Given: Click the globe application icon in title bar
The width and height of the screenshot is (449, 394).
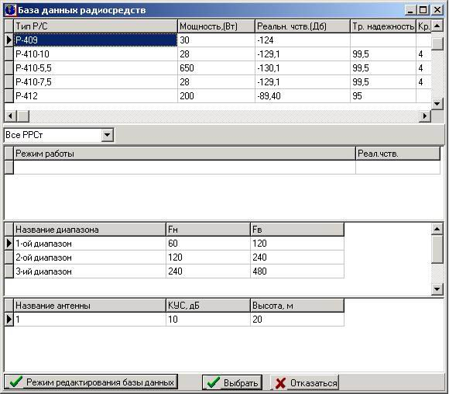Looking at the screenshot, I should [x=10, y=10].
